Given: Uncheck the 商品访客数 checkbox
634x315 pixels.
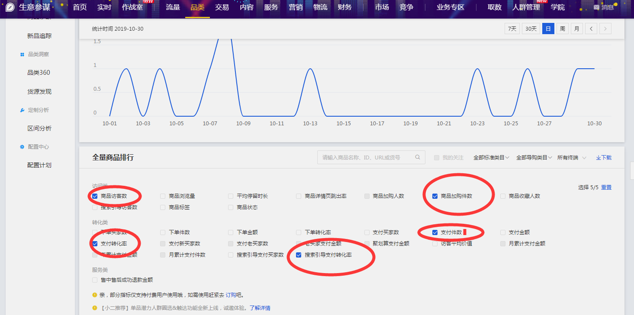Looking at the screenshot, I should 95,196.
